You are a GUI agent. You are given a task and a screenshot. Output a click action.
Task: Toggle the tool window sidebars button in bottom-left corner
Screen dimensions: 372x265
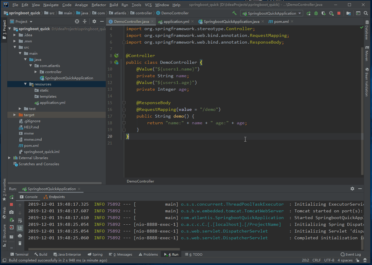point(4,260)
